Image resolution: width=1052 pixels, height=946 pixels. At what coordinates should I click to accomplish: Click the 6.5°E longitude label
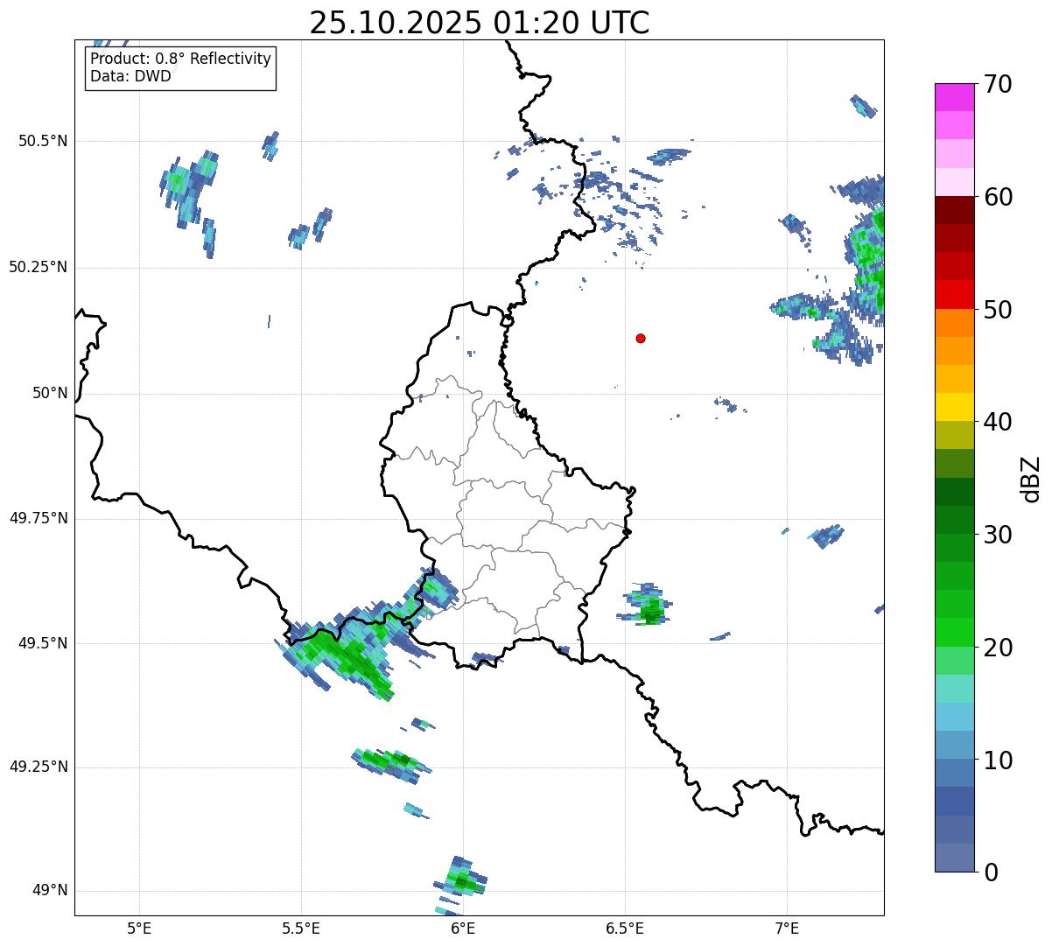(625, 928)
